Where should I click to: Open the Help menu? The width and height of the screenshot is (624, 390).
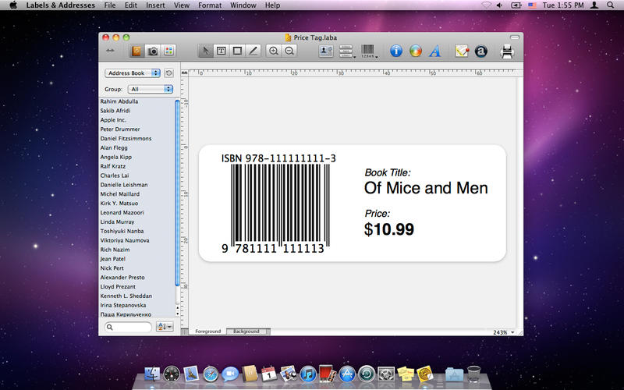272,5
